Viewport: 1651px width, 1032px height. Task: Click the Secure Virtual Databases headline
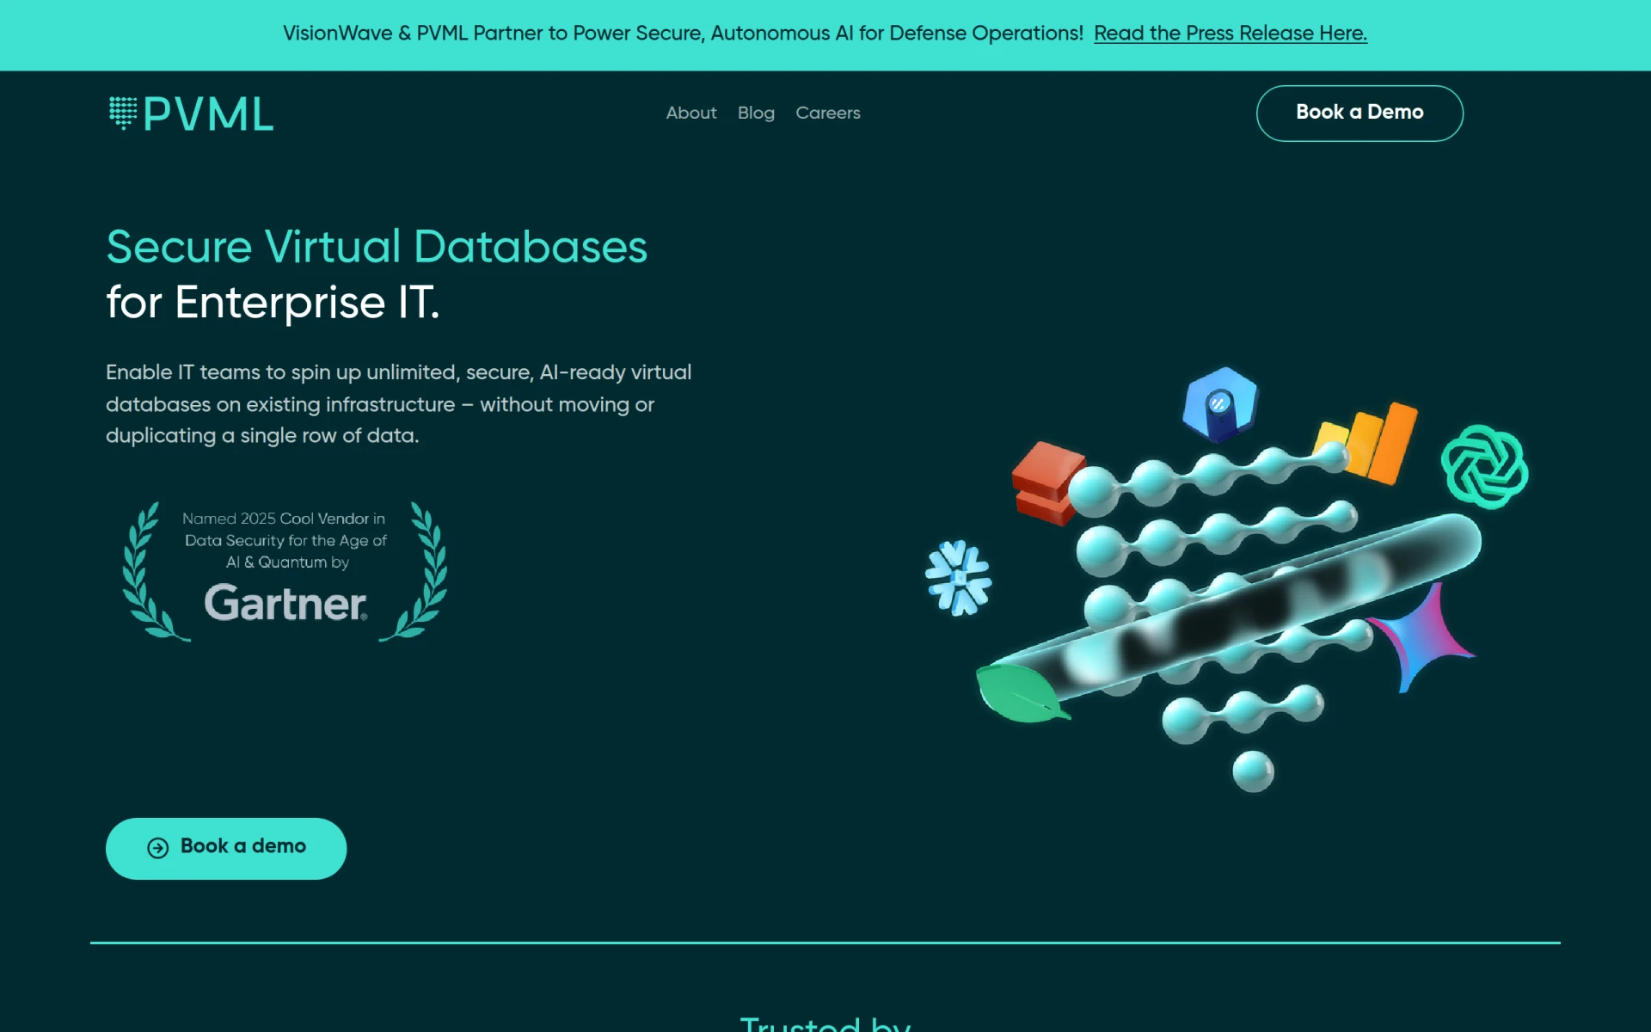[x=377, y=247]
